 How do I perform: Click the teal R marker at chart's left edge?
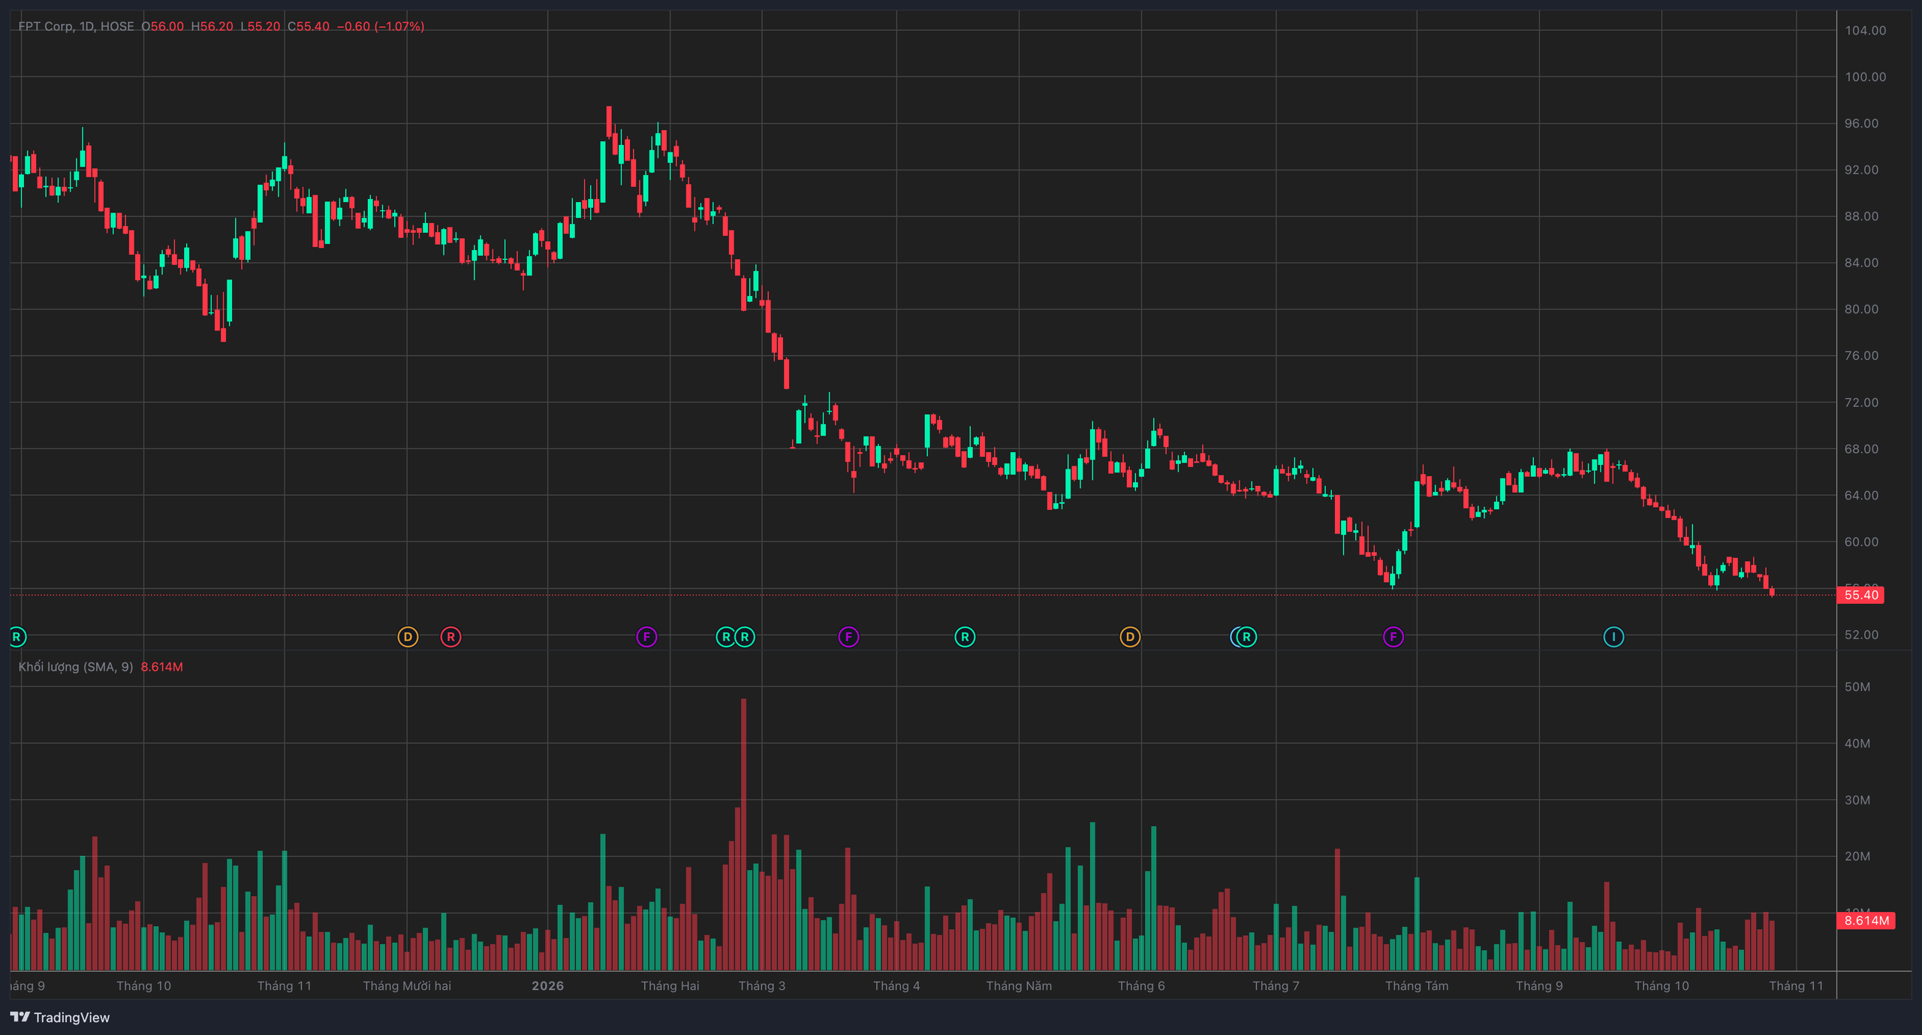[17, 637]
